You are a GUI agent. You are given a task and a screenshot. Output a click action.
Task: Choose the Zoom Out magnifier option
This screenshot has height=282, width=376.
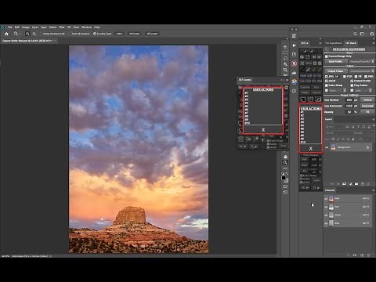pyautogui.click(x=34, y=34)
